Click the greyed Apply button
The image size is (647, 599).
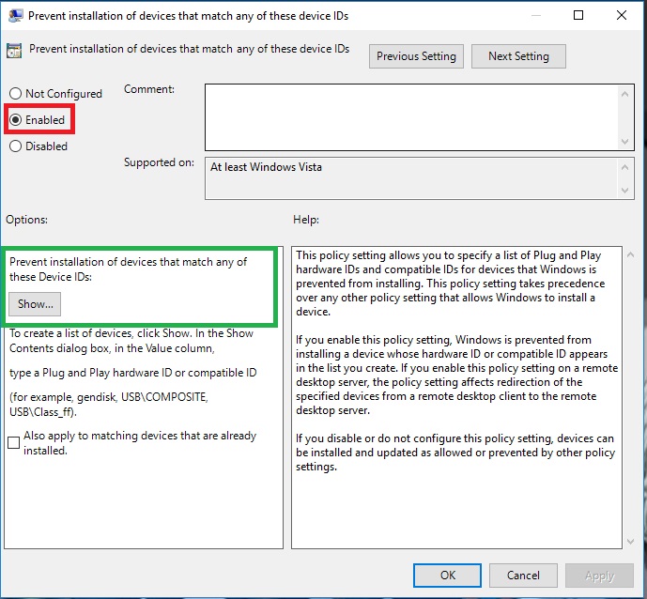point(599,576)
